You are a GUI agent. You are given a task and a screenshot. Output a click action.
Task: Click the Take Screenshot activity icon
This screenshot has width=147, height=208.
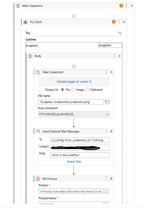[38, 72]
